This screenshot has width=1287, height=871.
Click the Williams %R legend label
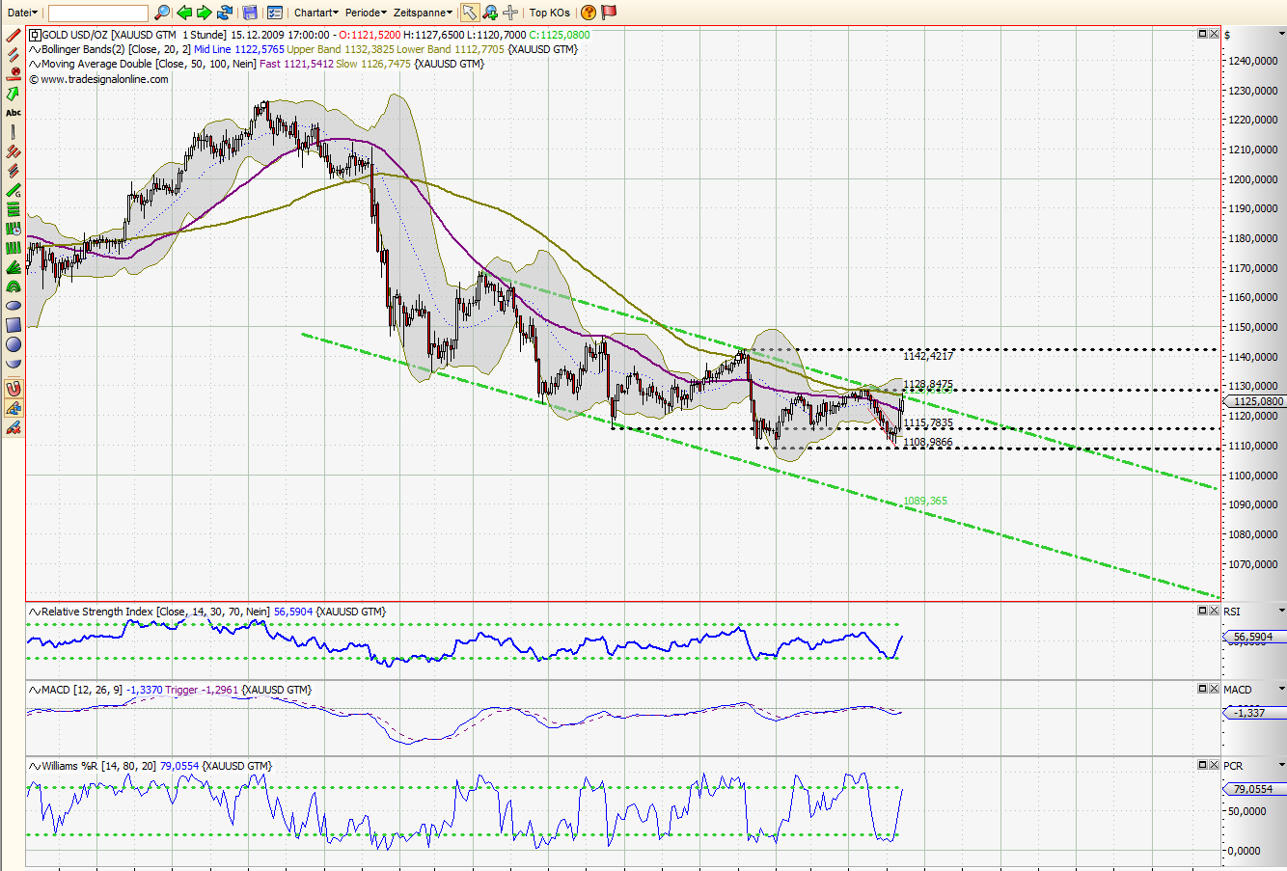pyautogui.click(x=151, y=766)
